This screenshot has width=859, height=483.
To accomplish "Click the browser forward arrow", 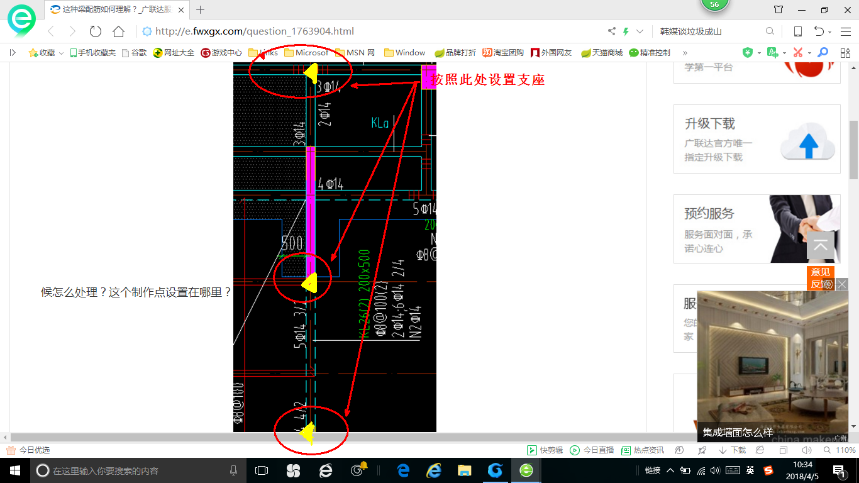I will [72, 31].
